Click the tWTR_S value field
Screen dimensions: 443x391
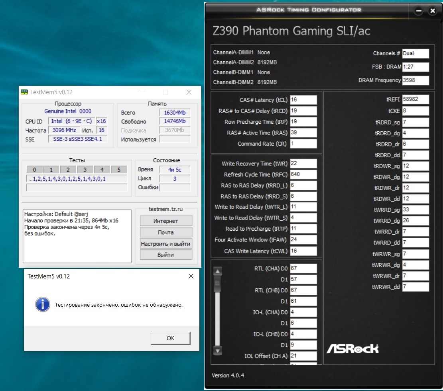click(303, 218)
